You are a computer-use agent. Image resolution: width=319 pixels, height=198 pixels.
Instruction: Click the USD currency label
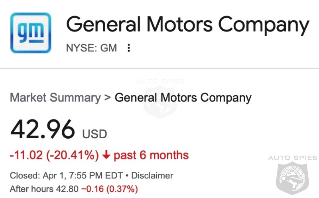tap(95, 134)
